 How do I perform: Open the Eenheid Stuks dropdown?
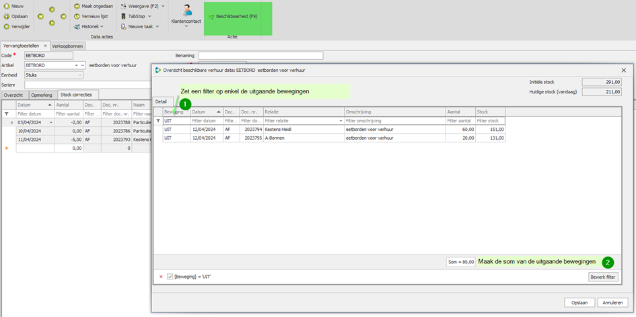coord(80,75)
